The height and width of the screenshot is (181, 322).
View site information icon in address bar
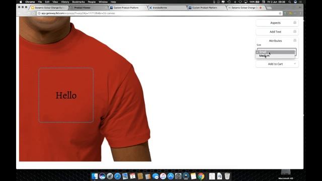(x=39, y=14)
